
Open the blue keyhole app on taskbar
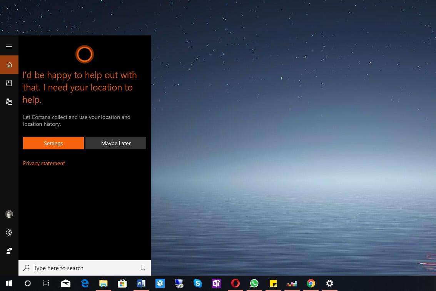click(x=160, y=283)
